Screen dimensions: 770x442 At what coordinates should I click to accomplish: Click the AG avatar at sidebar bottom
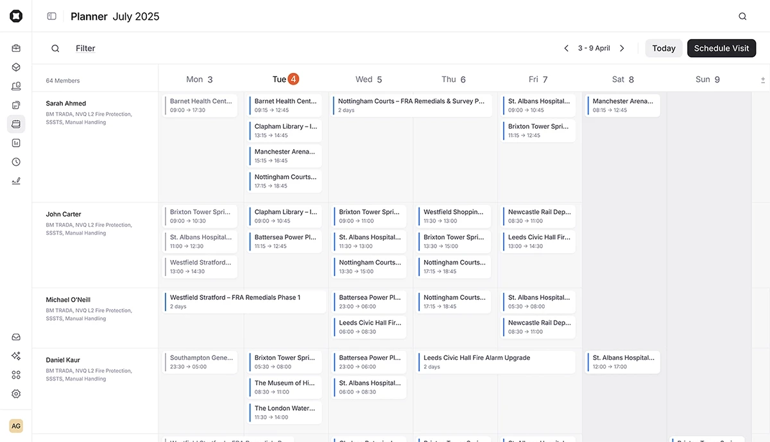tap(15, 425)
